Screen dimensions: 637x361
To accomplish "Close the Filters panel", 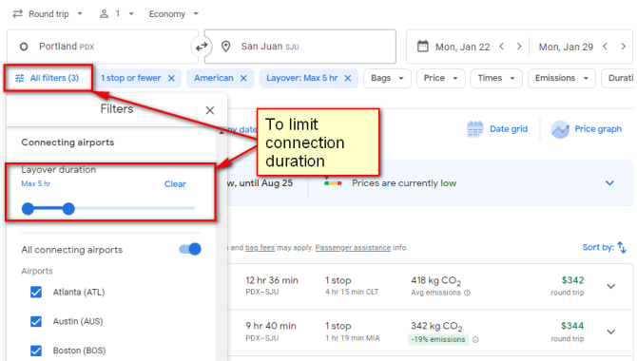I will click(x=209, y=110).
